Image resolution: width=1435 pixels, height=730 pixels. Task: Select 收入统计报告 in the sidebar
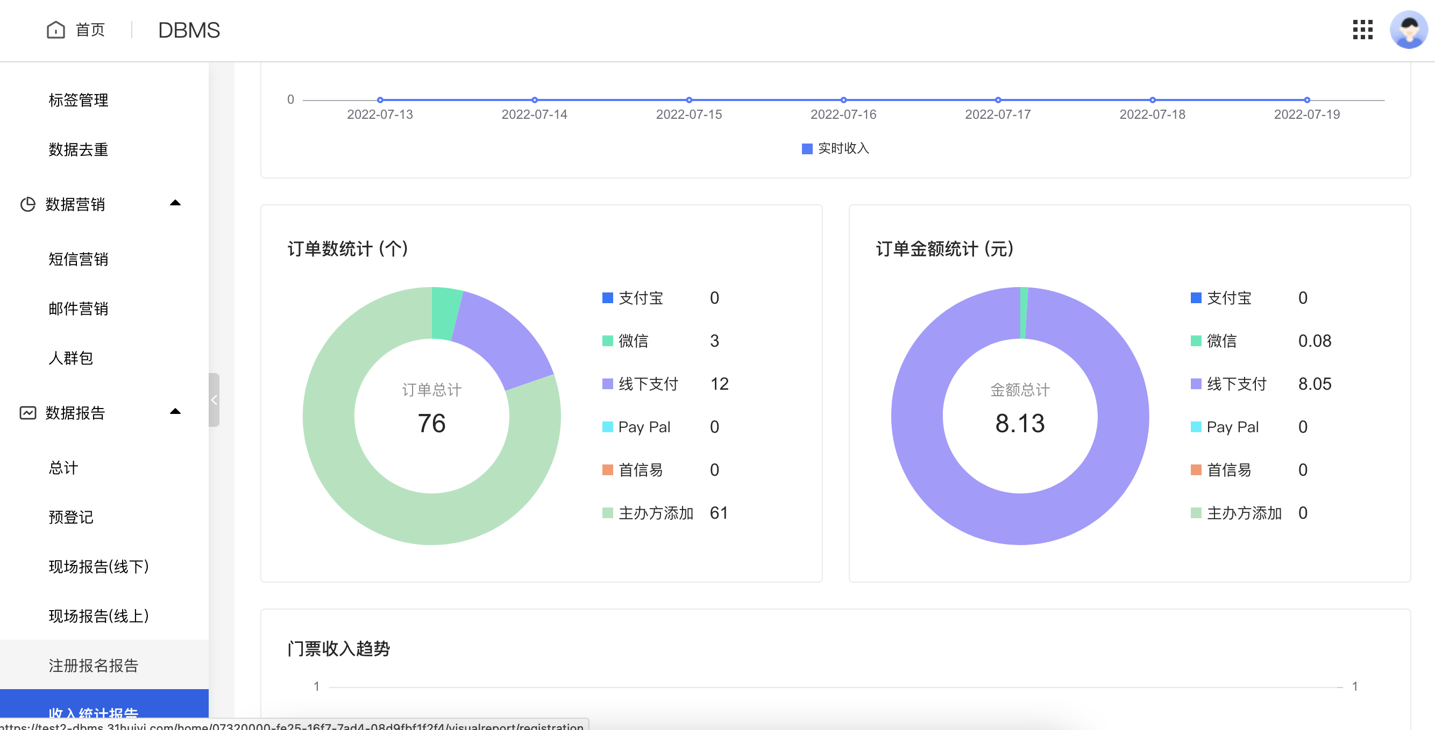(x=93, y=713)
